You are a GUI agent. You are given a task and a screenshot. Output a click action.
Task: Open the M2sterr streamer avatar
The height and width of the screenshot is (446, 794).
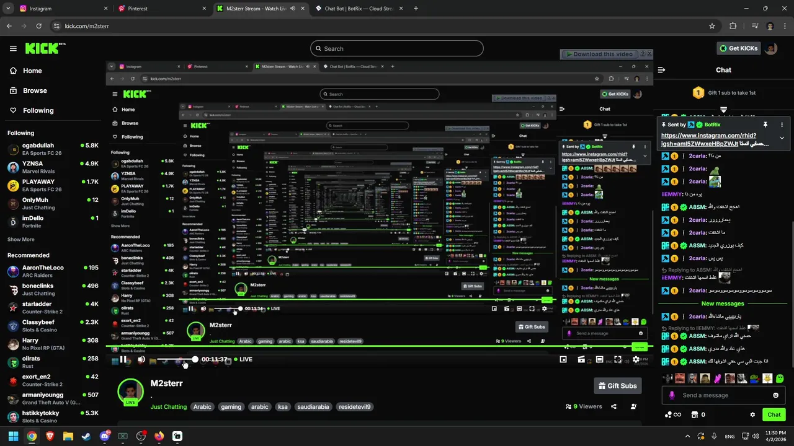[130, 391]
